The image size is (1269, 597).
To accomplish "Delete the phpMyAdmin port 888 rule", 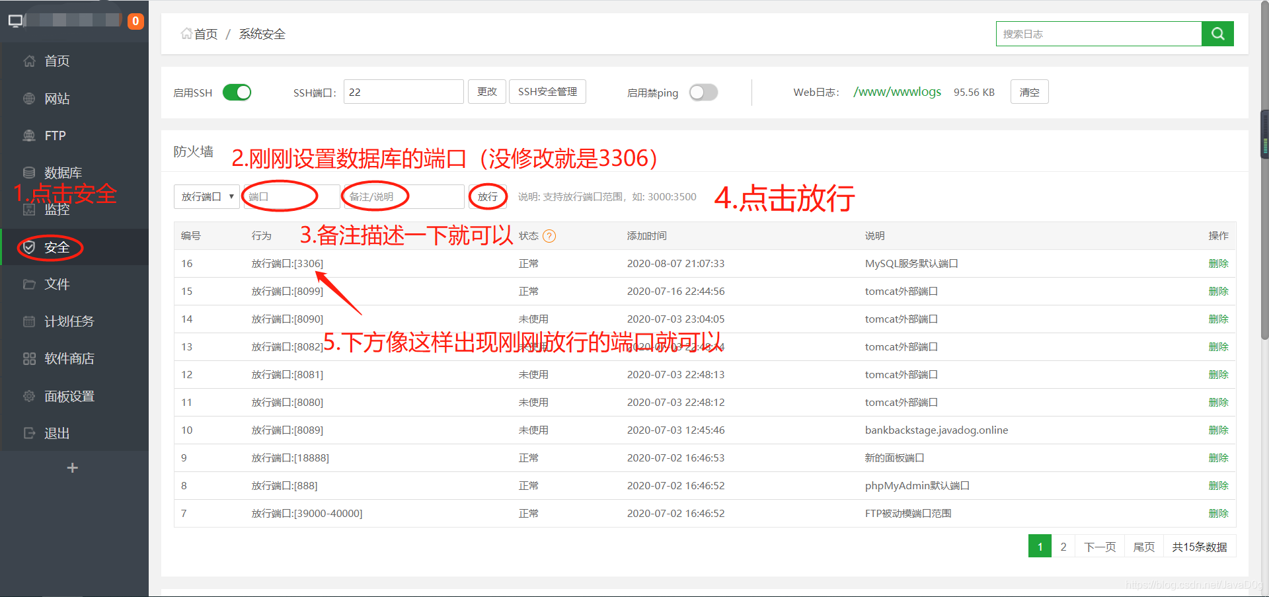I will (x=1218, y=486).
